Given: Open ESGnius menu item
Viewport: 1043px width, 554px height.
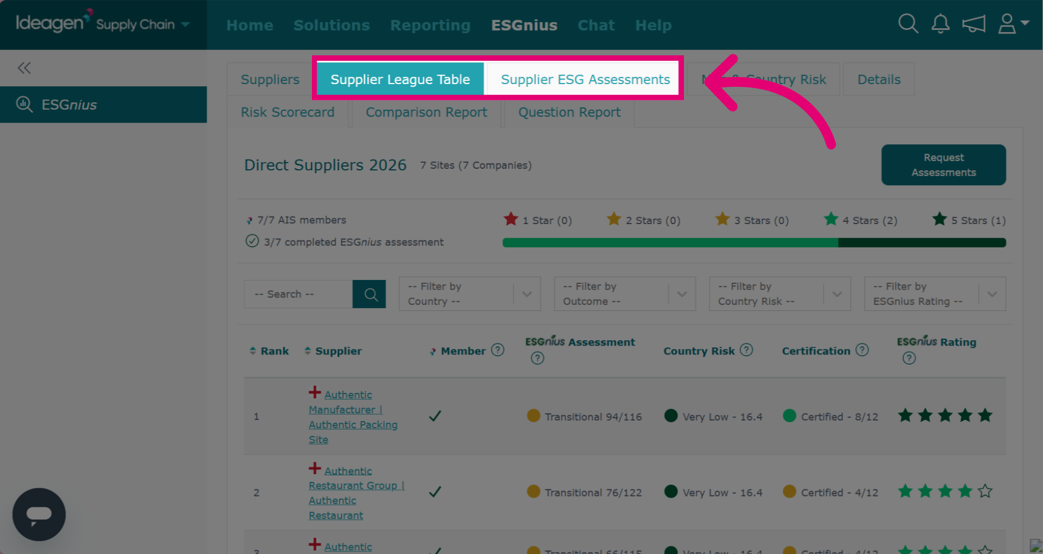Looking at the screenshot, I should click(524, 25).
